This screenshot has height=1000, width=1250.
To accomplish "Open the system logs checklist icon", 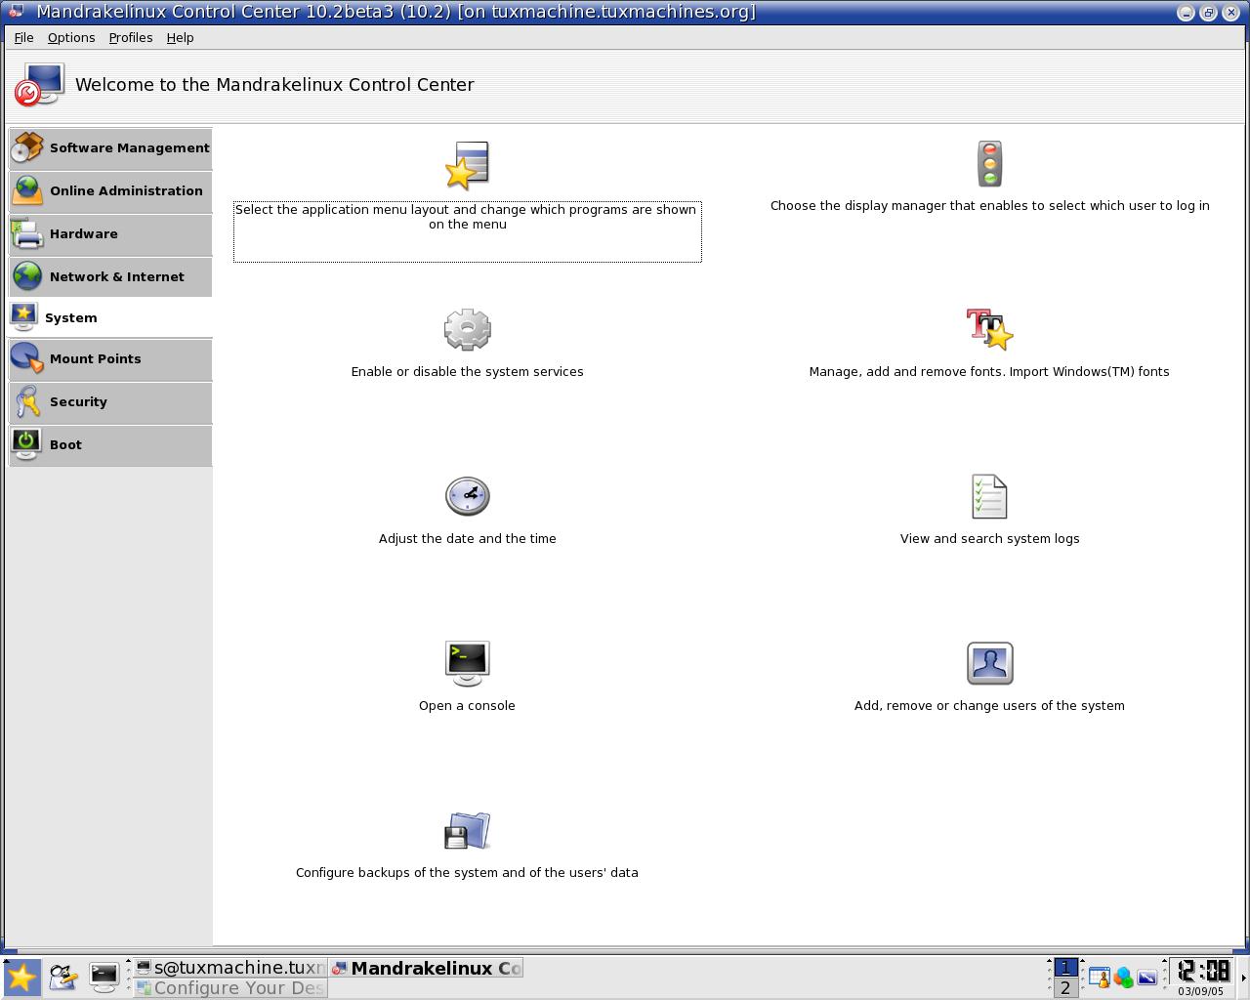I will [x=989, y=497].
